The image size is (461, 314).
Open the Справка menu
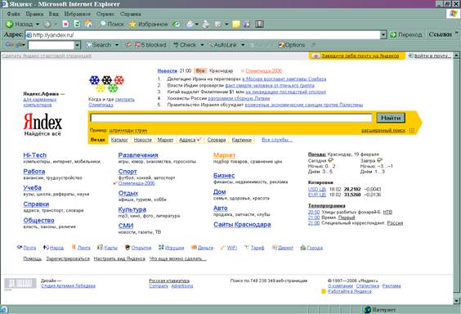(x=130, y=14)
